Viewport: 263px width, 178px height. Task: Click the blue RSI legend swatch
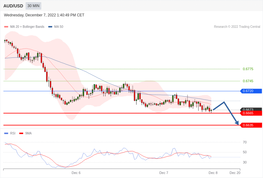click(x=6, y=133)
